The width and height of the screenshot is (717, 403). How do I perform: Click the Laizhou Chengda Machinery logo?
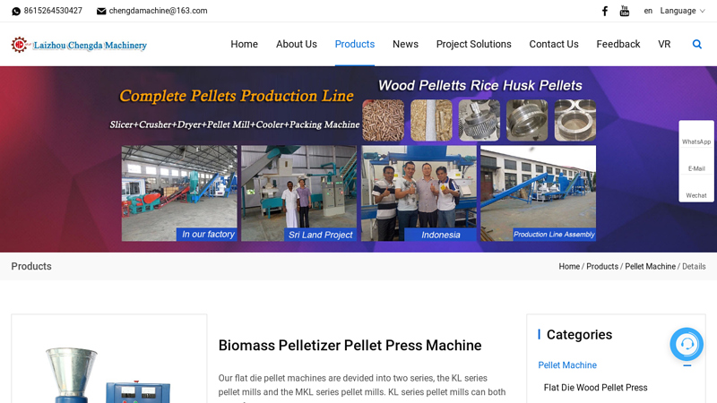point(79,45)
